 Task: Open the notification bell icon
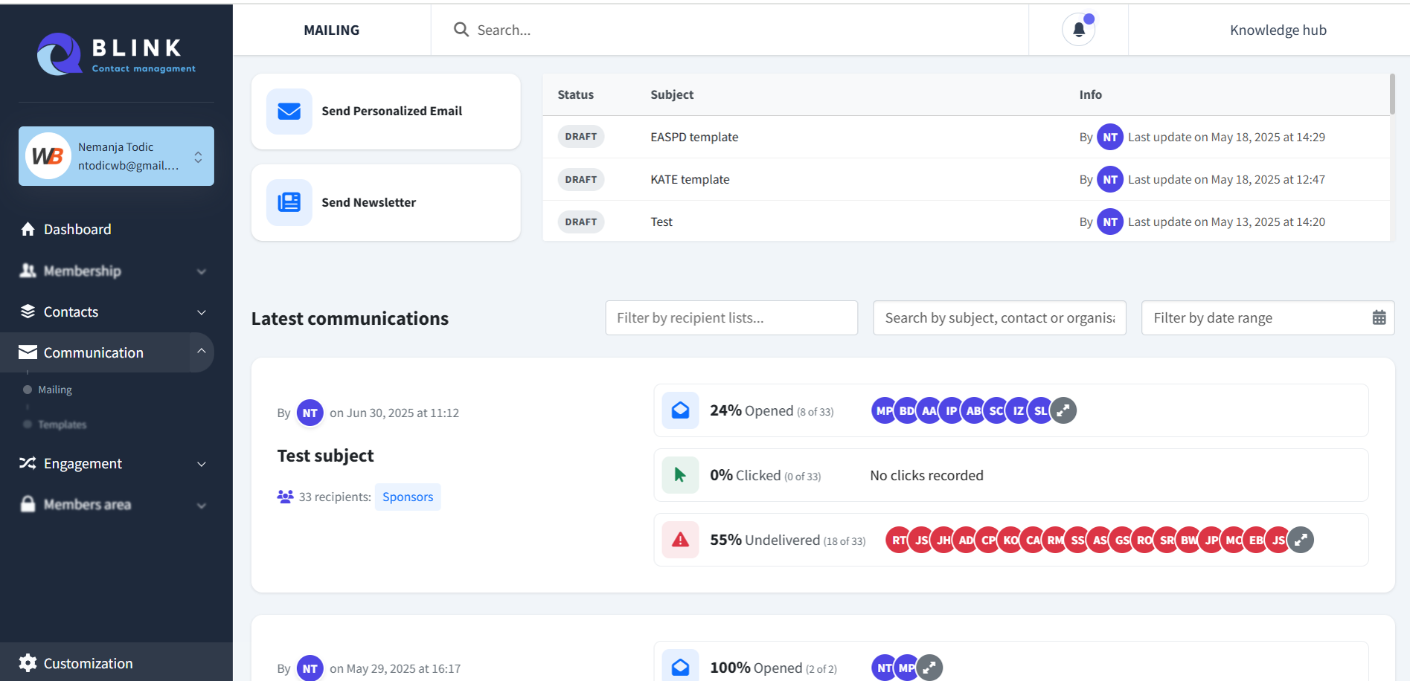(x=1078, y=30)
